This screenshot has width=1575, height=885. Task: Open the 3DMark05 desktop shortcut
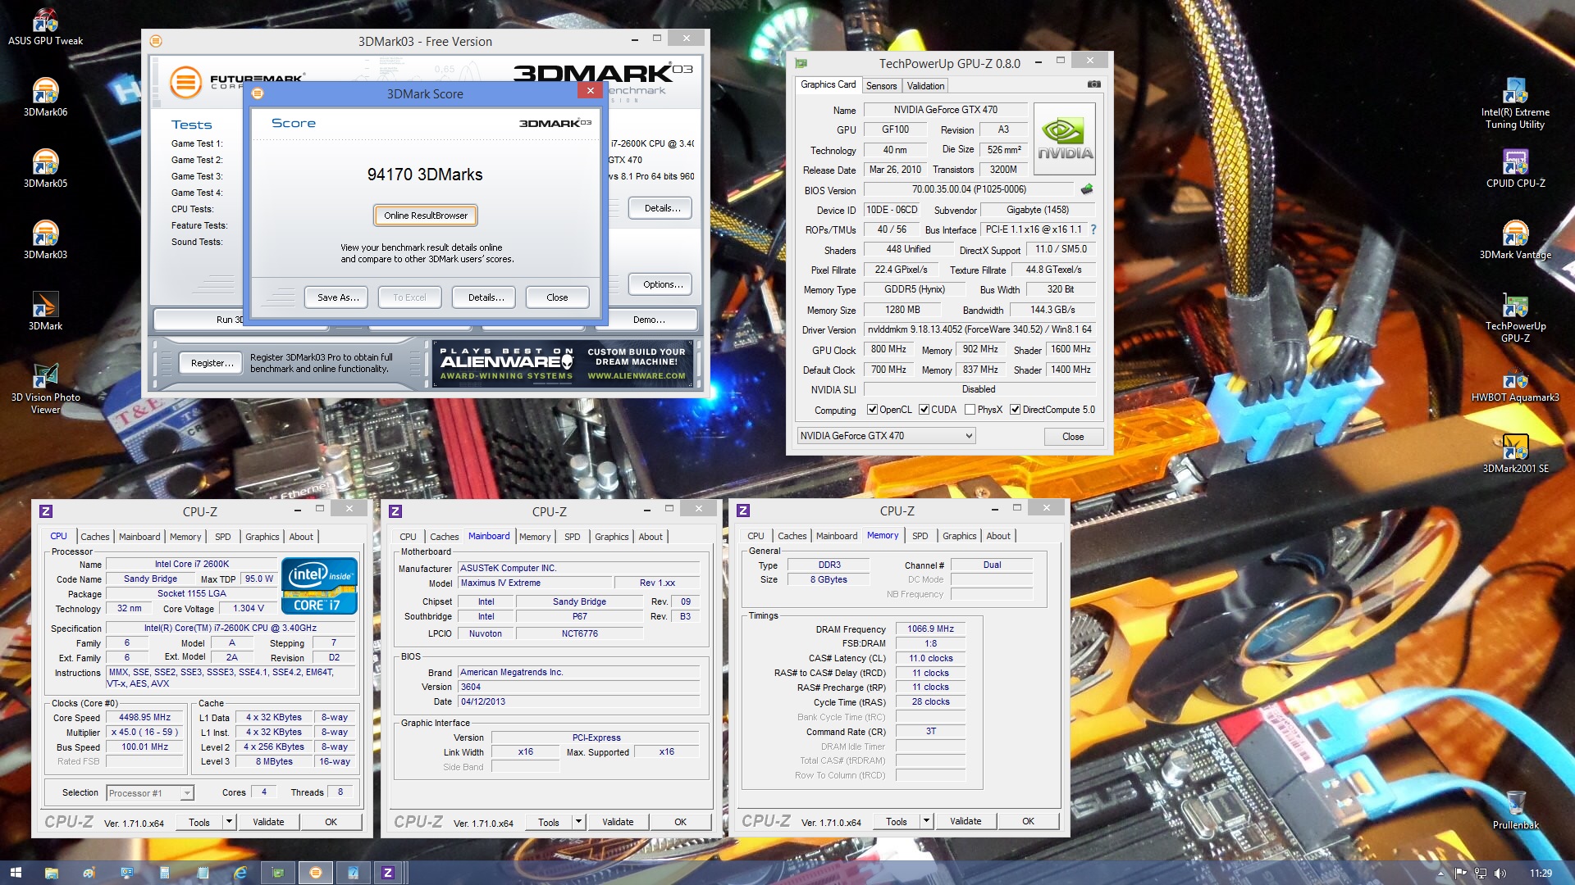45,169
